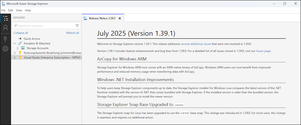The height and width of the screenshot is (125, 301).
Task: Click the key icon beside Visual Studio Enterprise Subscription
Action: pos(20,58)
